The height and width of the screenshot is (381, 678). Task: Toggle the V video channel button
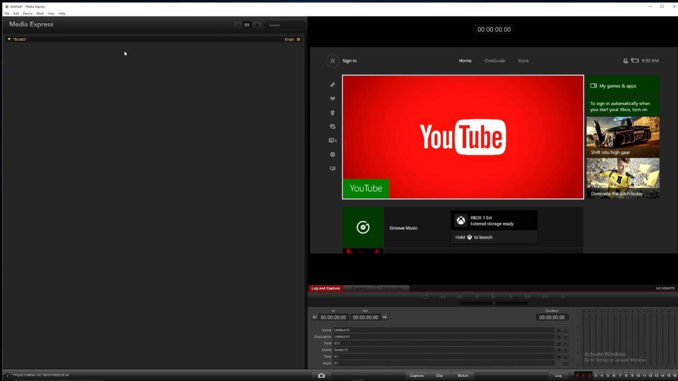(x=577, y=376)
